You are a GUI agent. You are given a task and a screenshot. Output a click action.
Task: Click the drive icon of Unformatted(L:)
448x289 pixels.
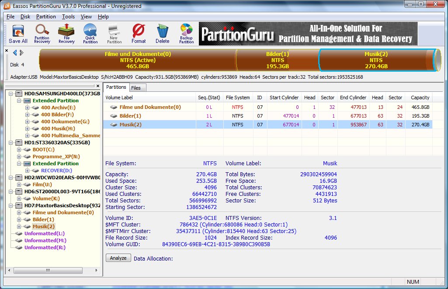19,233
